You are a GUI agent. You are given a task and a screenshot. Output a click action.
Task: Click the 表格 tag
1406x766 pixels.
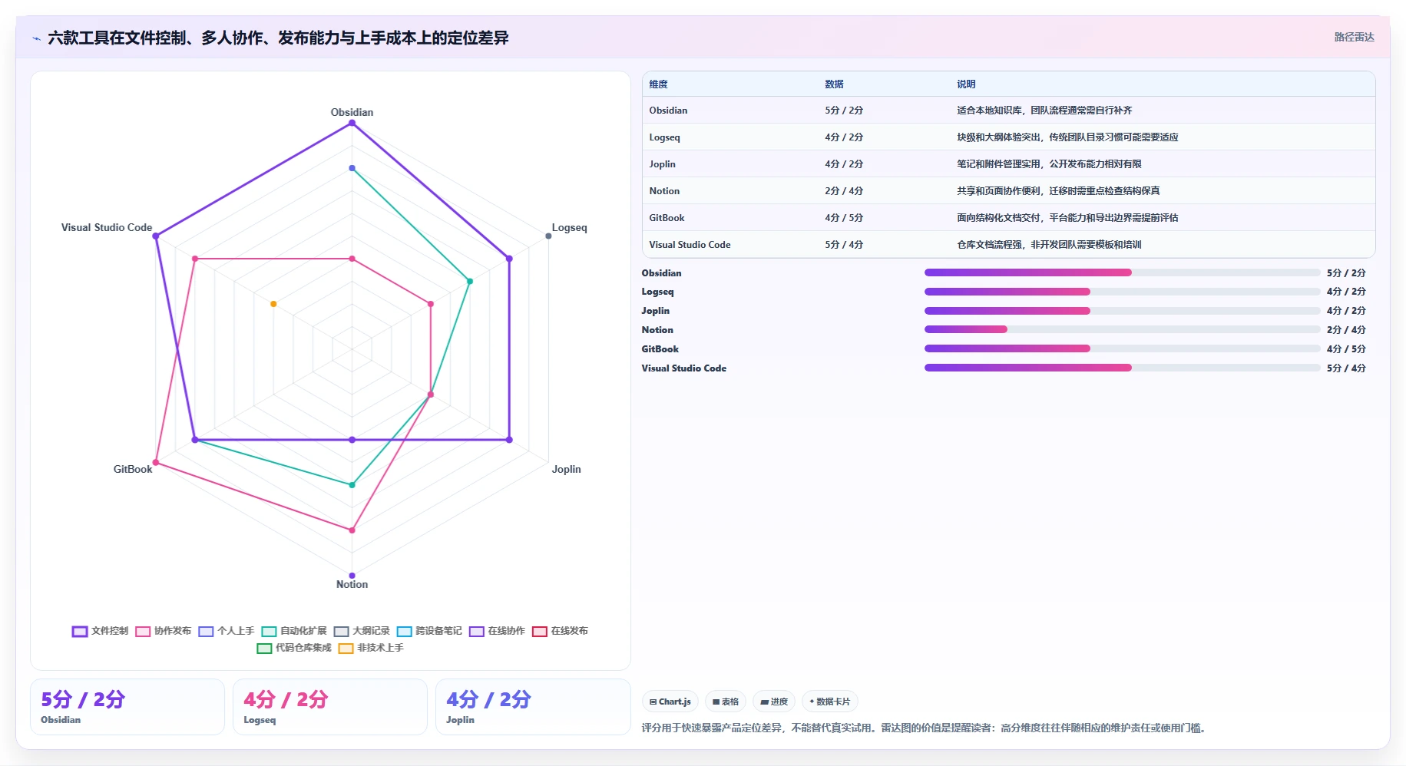coord(726,702)
